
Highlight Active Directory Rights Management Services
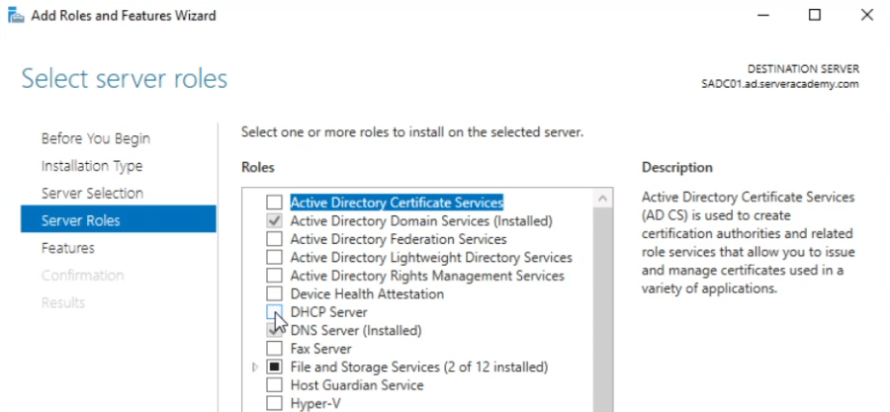pyautogui.click(x=426, y=276)
